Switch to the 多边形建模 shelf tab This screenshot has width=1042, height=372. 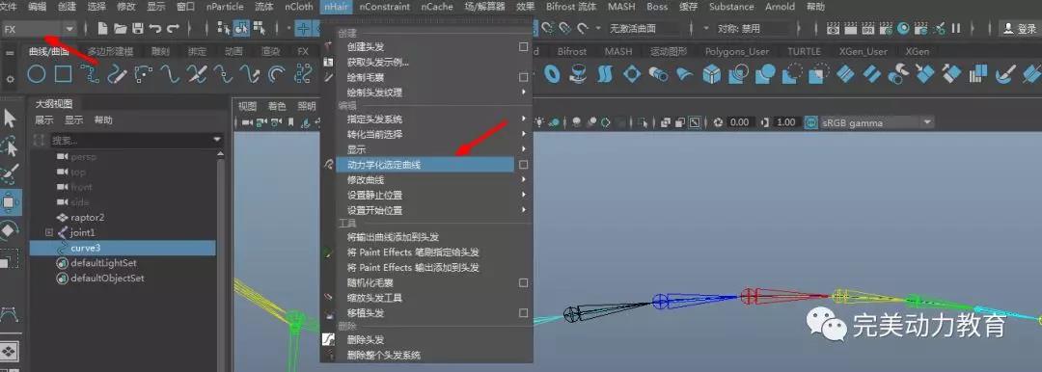click(x=110, y=51)
